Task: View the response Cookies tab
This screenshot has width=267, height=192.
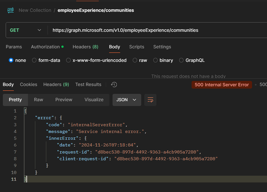Action: (28, 84)
